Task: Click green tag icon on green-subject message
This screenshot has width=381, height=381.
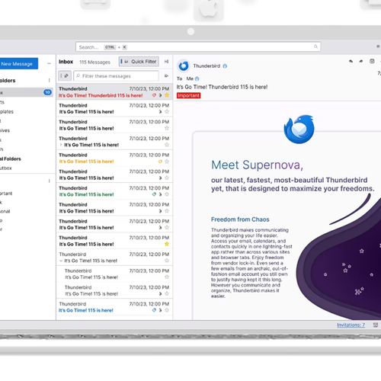Action: (154, 194)
